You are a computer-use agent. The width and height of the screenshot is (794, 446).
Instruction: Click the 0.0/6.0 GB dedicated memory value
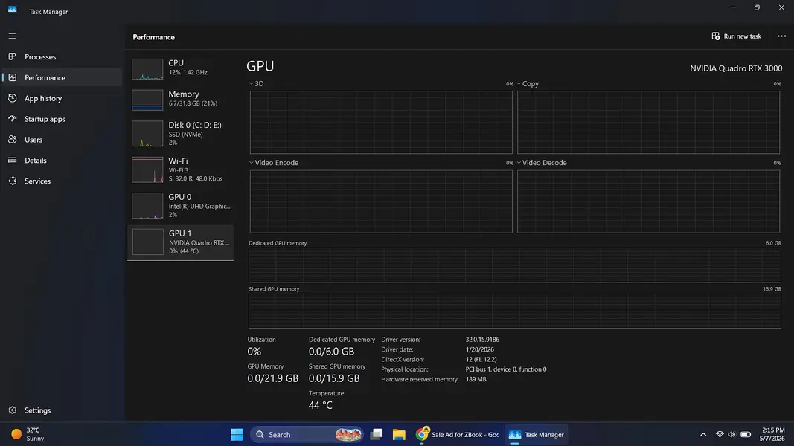coord(331,352)
